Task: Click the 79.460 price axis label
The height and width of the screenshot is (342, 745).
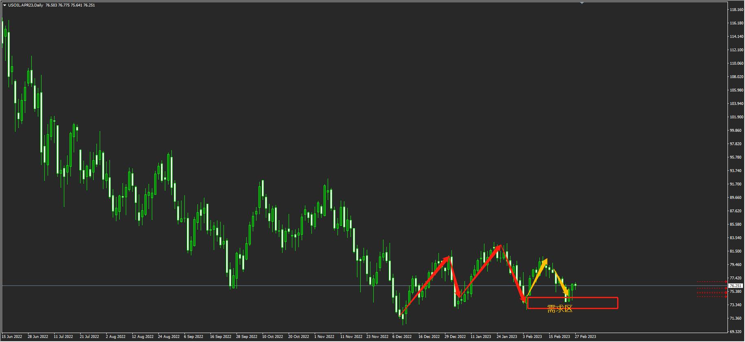Action: (736, 265)
